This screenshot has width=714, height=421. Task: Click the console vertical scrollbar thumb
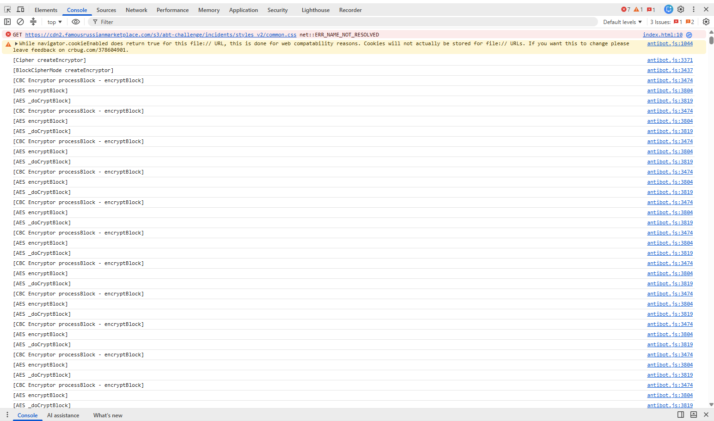711,40
